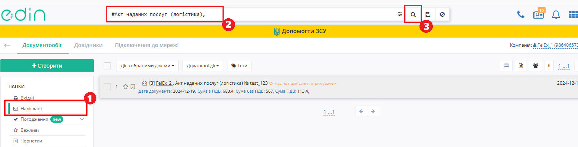Go back with the left arrow
This screenshot has height=147, width=578.
[x=7, y=45]
